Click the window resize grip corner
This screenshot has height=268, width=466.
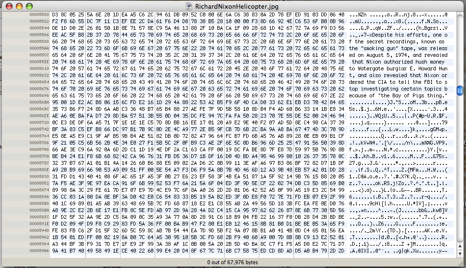(460, 263)
